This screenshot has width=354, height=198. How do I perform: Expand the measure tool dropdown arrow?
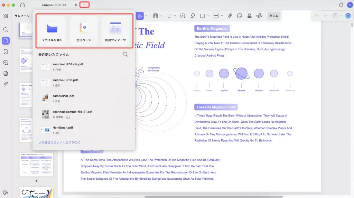(x=222, y=16)
